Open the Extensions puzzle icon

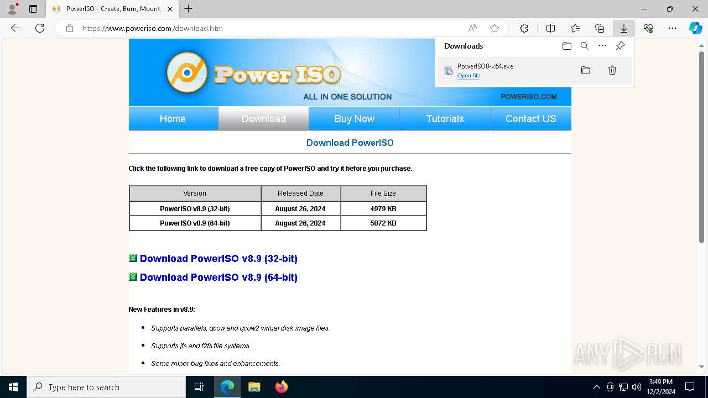click(524, 28)
